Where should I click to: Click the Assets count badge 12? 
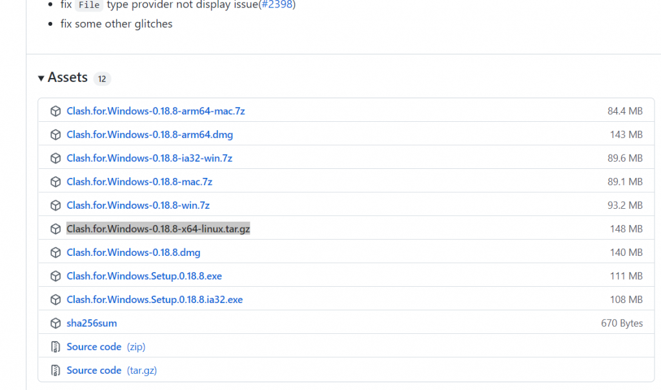(102, 79)
